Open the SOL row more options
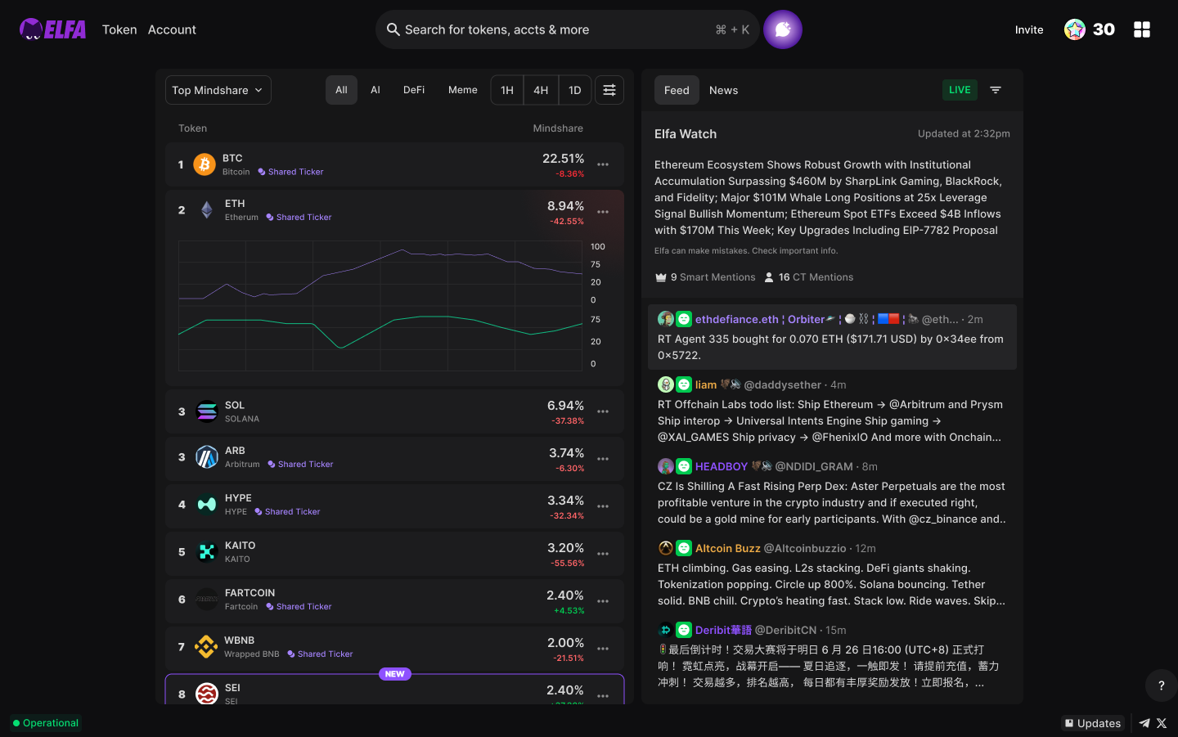The height and width of the screenshot is (737, 1178). 603,411
